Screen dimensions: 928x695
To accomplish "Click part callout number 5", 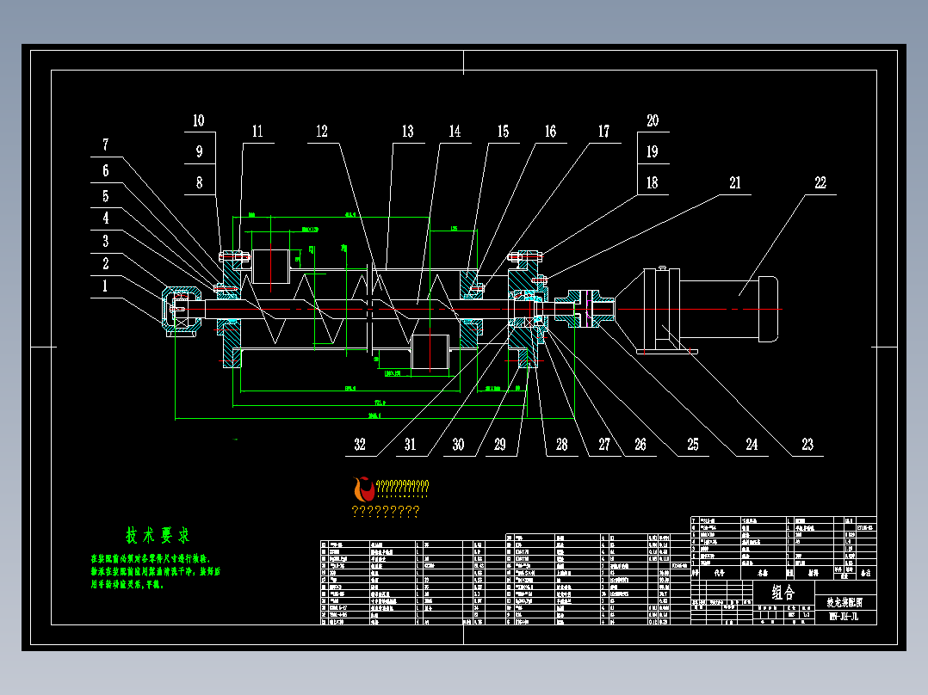I will coord(105,196).
